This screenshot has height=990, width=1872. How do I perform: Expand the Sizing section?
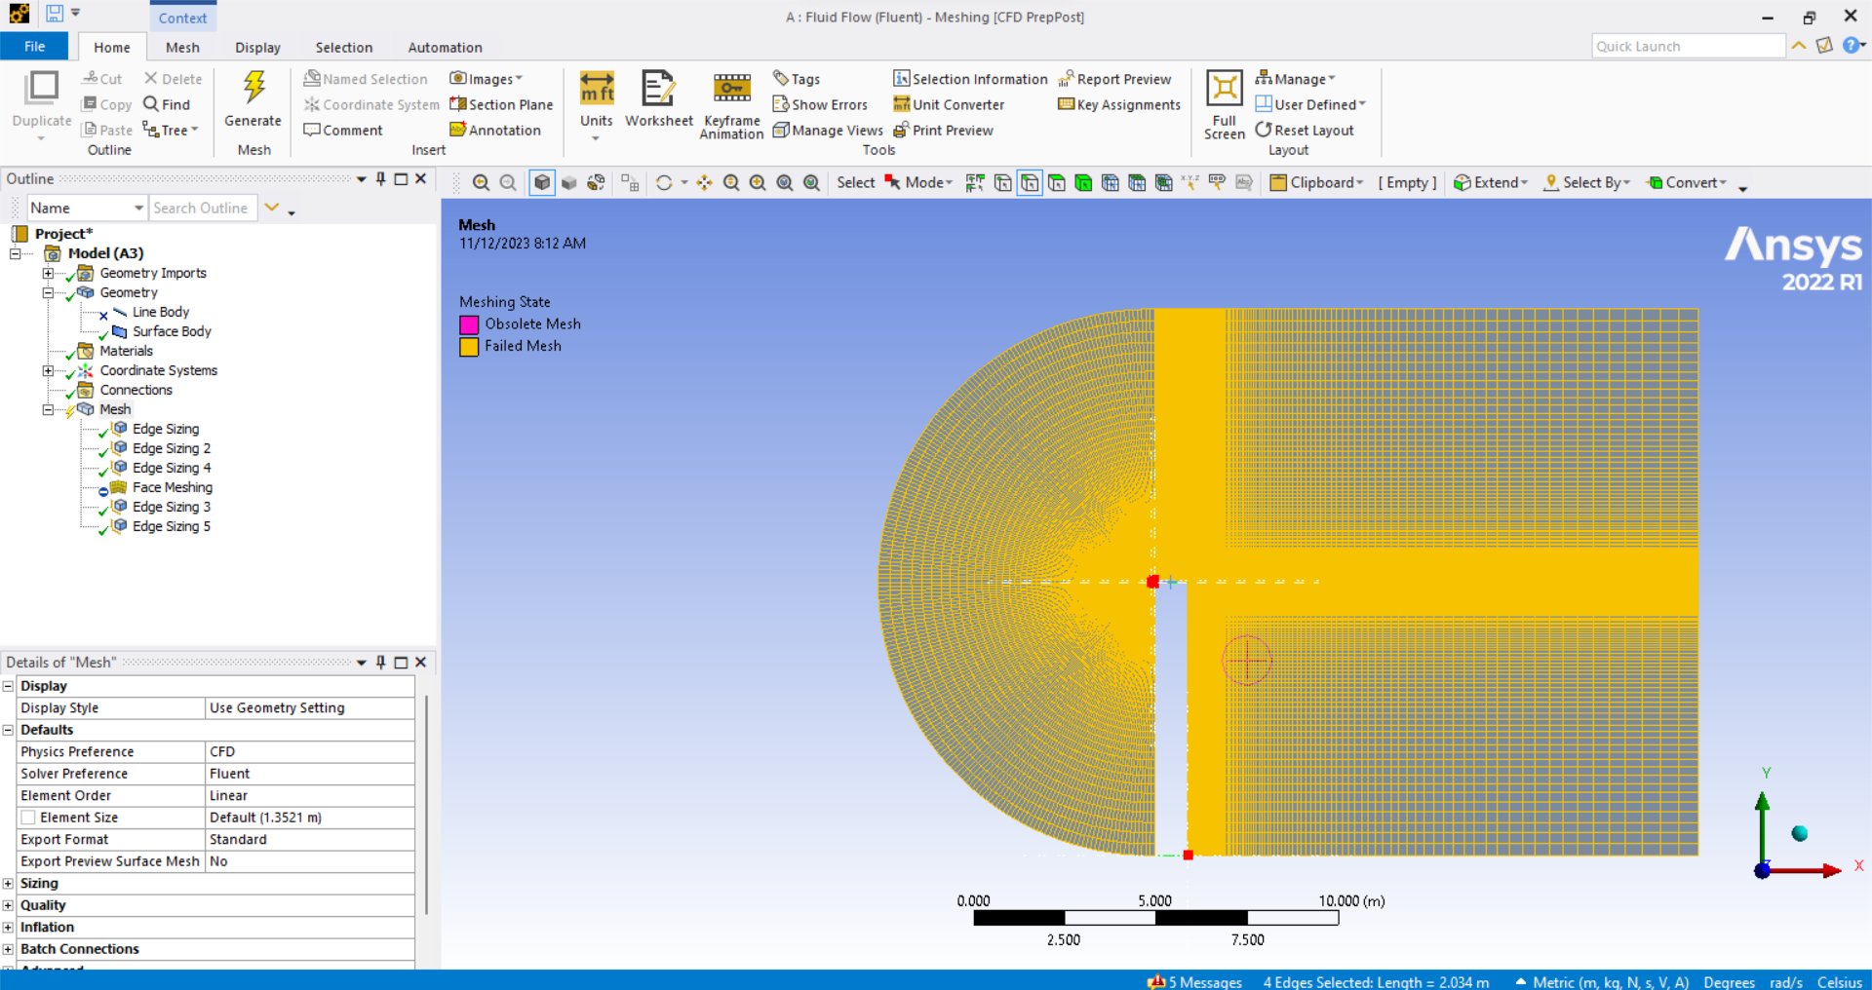(x=8, y=884)
